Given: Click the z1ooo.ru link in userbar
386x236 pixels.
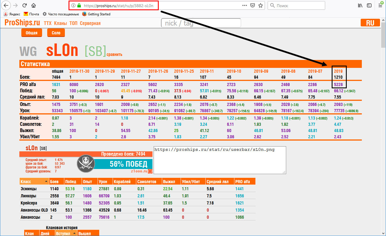Looking at the screenshot, I should (139, 171).
